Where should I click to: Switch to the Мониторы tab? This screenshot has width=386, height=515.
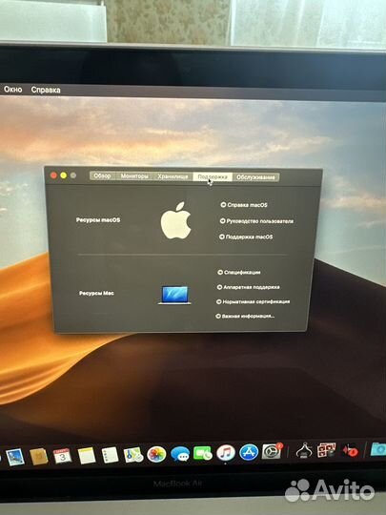[x=134, y=176]
